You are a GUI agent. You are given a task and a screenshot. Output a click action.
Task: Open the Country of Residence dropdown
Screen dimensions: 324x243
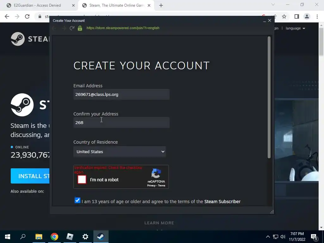[120, 152]
